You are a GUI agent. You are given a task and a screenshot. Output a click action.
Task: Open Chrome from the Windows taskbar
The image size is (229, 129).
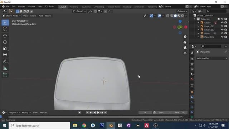pos(84,125)
